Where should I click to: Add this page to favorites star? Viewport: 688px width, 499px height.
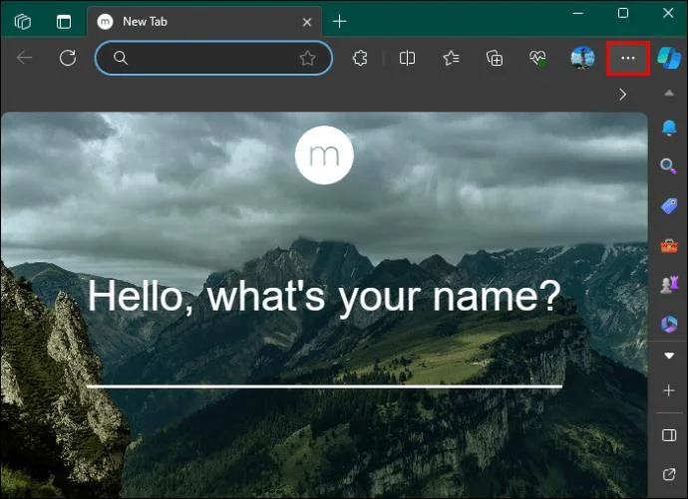(x=307, y=58)
